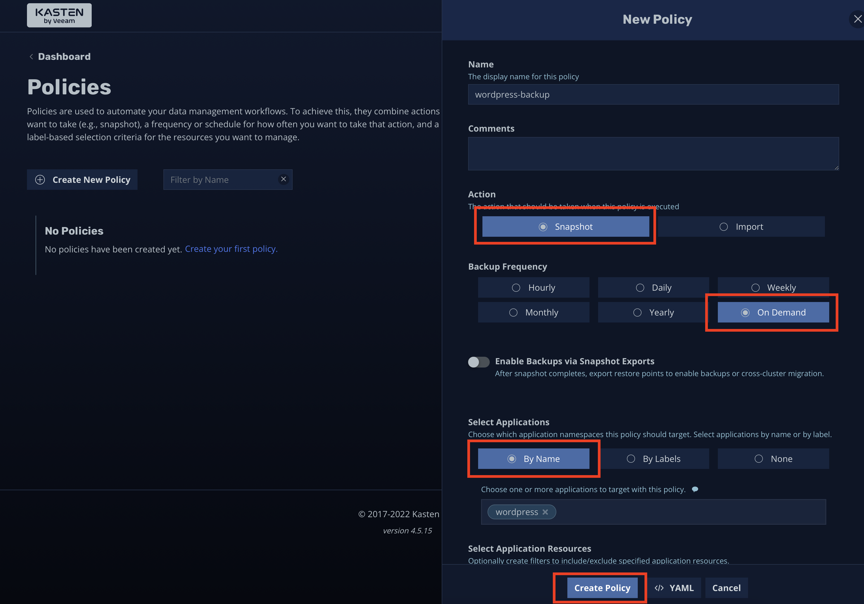Click Create your first policy link
The image size is (864, 604).
(231, 249)
